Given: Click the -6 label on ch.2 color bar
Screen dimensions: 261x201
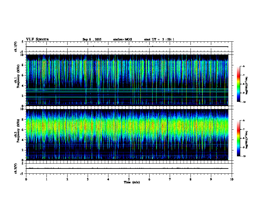Looking at the screenshot, I should pos(243,121).
